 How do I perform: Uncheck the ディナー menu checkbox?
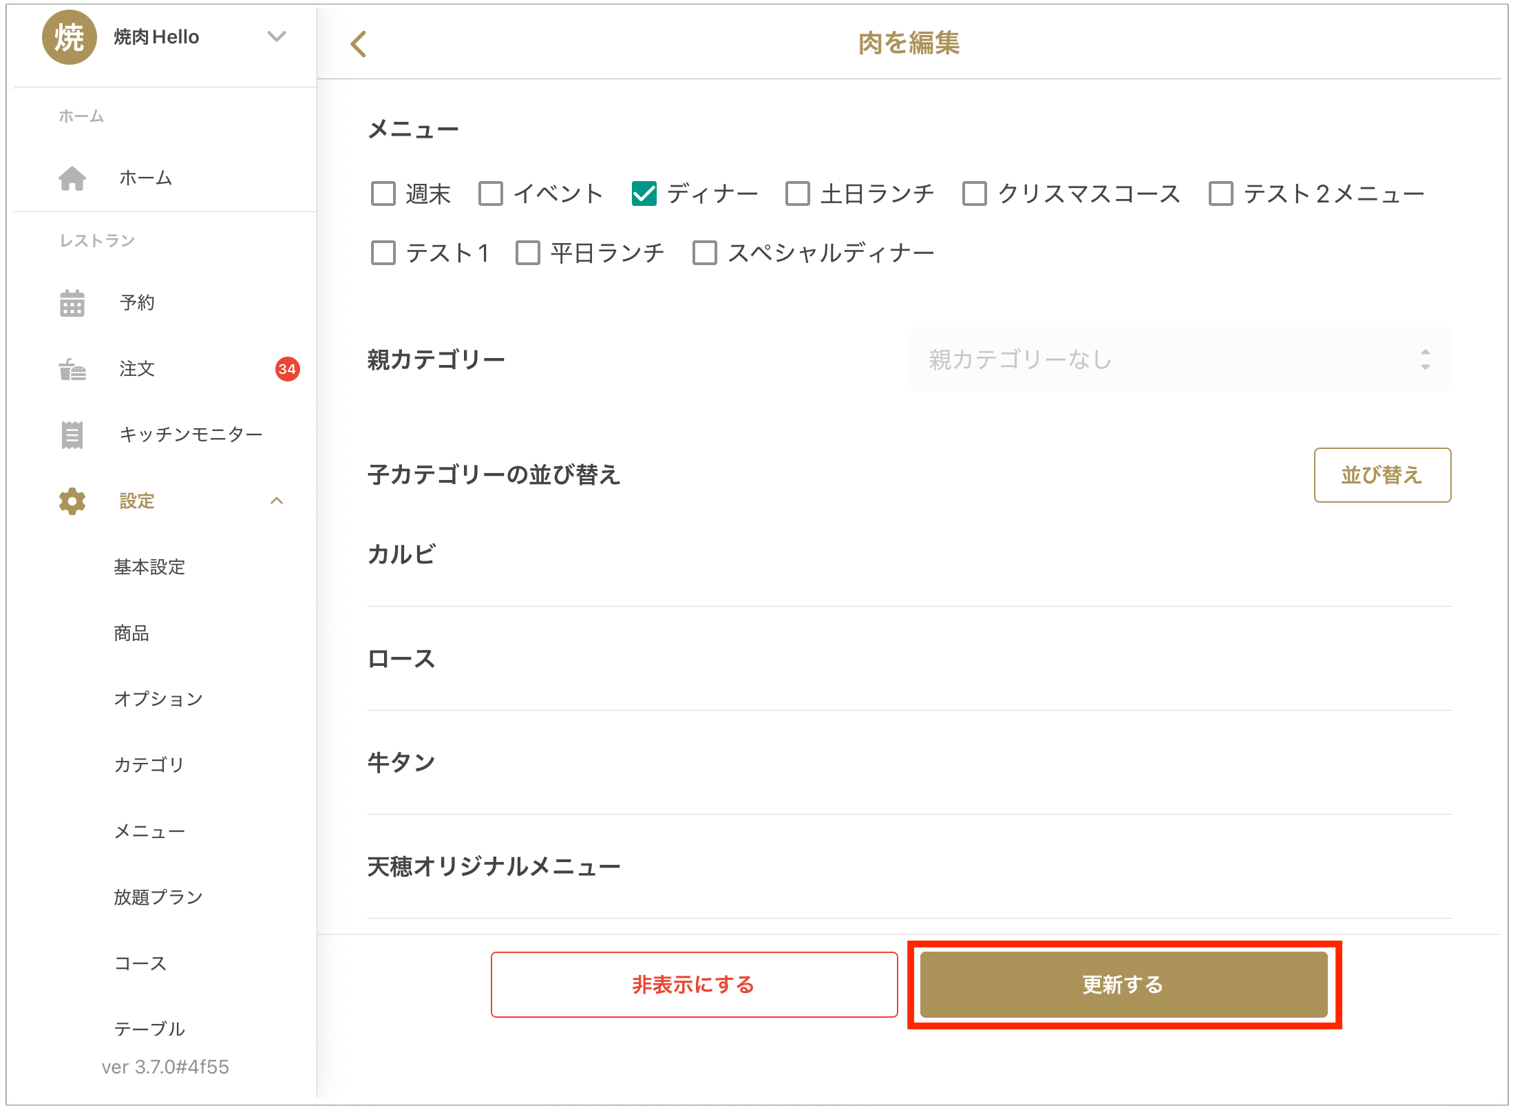pyautogui.click(x=644, y=194)
